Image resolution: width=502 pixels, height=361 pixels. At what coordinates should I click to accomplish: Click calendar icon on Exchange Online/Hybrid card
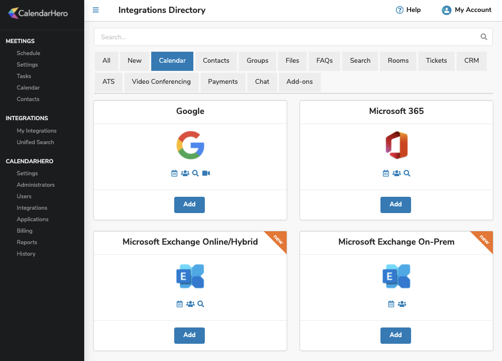click(179, 304)
